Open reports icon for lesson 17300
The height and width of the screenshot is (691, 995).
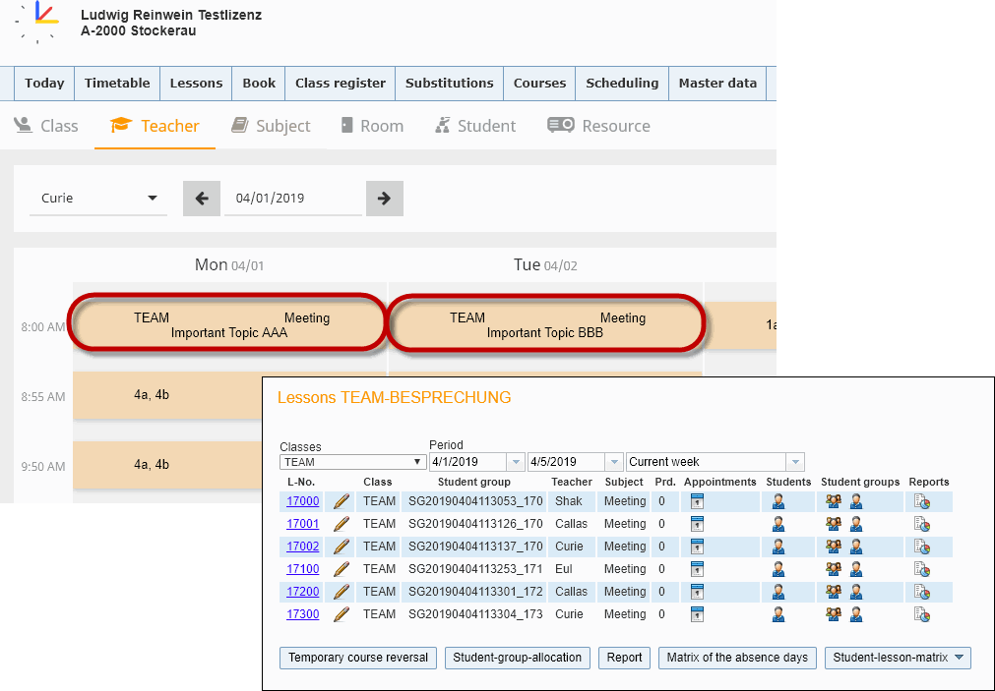point(922,614)
